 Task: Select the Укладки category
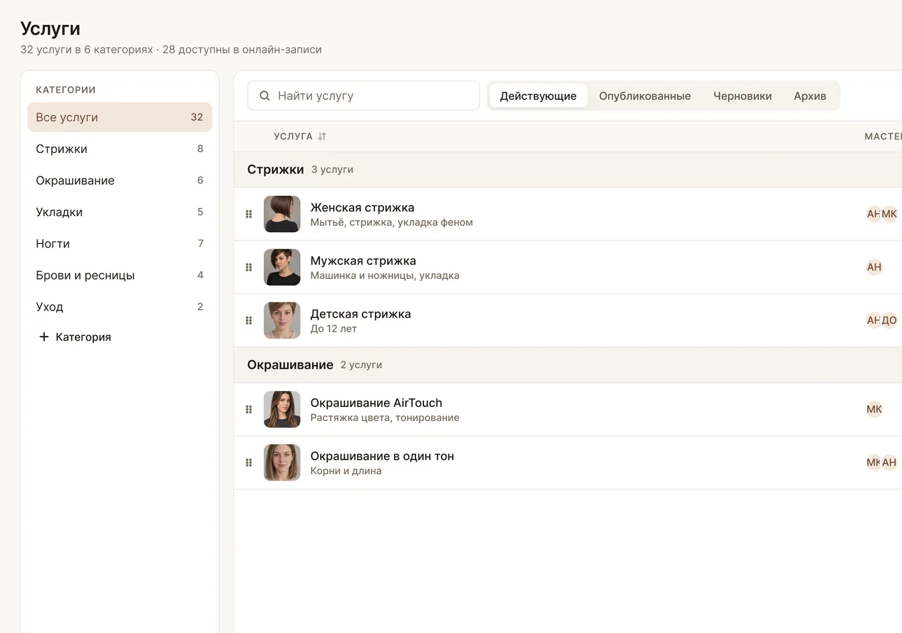(x=119, y=212)
